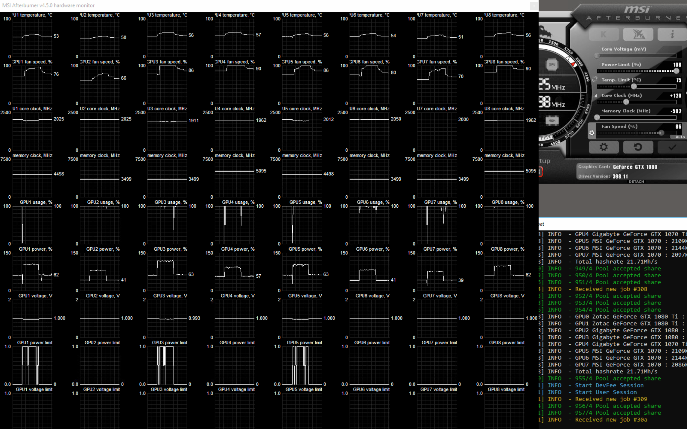Click Core Clock slider handle

626,102
